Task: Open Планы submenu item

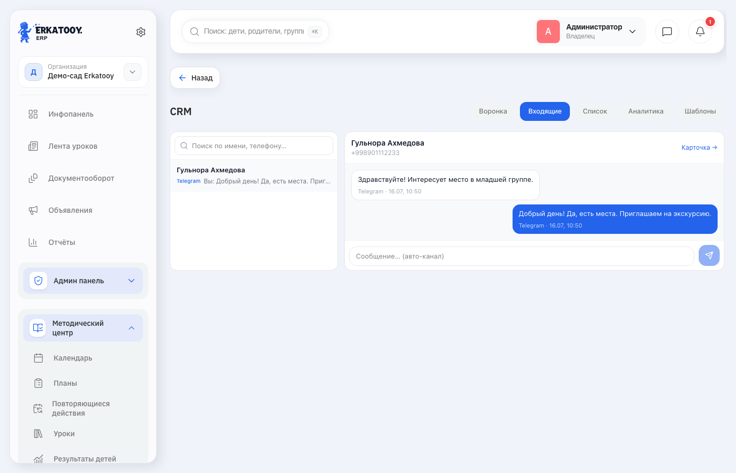Action: pos(83,383)
